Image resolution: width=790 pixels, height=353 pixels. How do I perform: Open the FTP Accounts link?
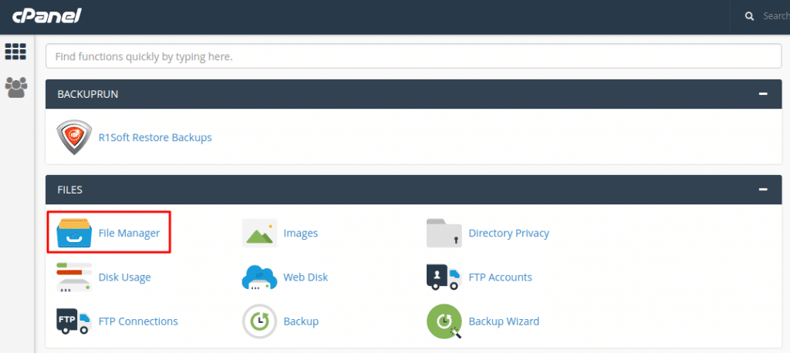click(x=500, y=277)
